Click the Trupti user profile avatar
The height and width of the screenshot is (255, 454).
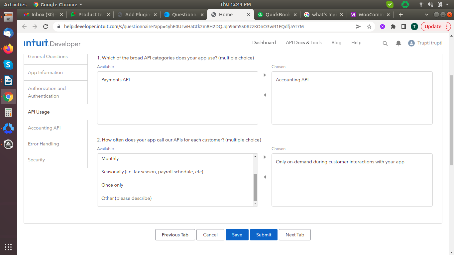click(411, 43)
